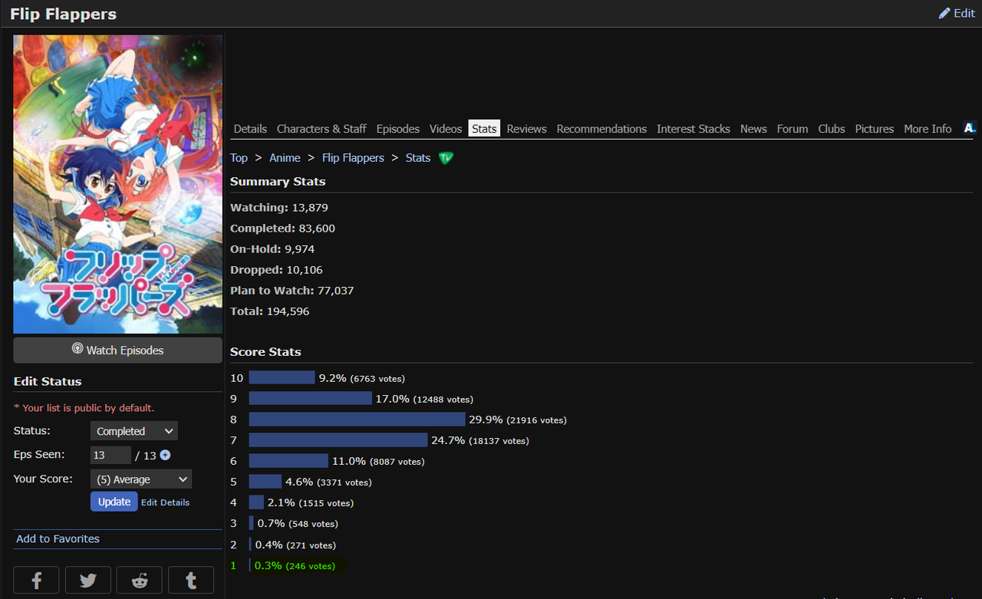982x599 pixels.
Task: Click the Watch Episodes button
Action: click(117, 350)
